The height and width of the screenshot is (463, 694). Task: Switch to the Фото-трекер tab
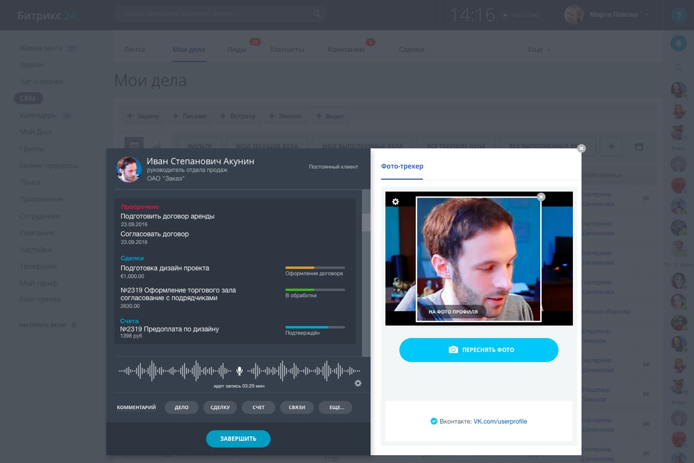[x=402, y=166]
